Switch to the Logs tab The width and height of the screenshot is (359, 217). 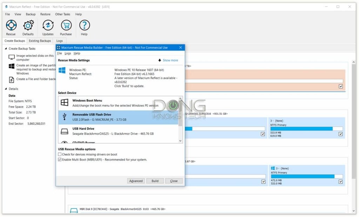[x=60, y=41]
